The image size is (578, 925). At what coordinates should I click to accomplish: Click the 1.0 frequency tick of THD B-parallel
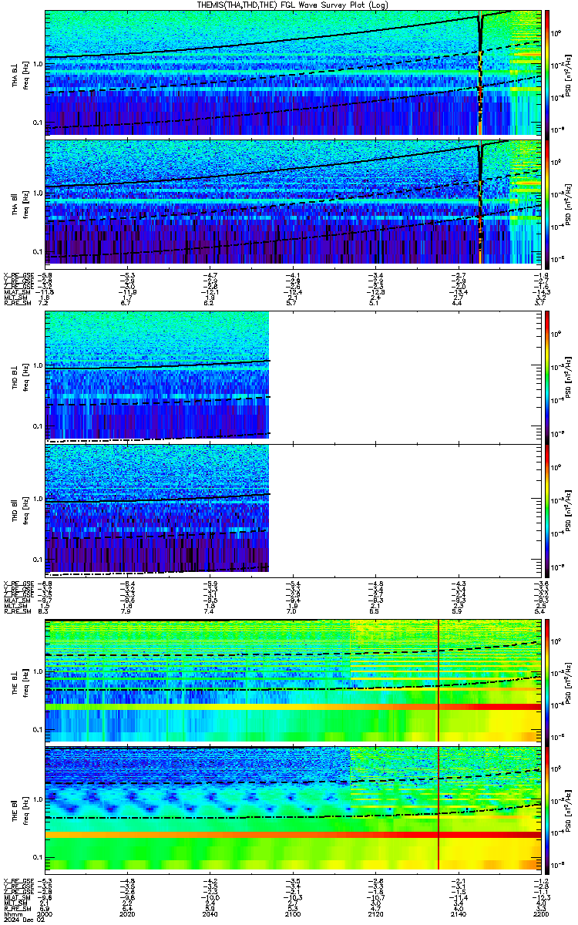[37, 499]
